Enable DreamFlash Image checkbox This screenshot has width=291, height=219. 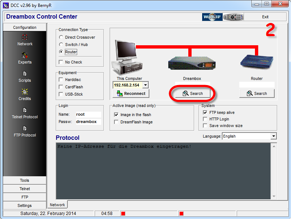(x=117, y=122)
